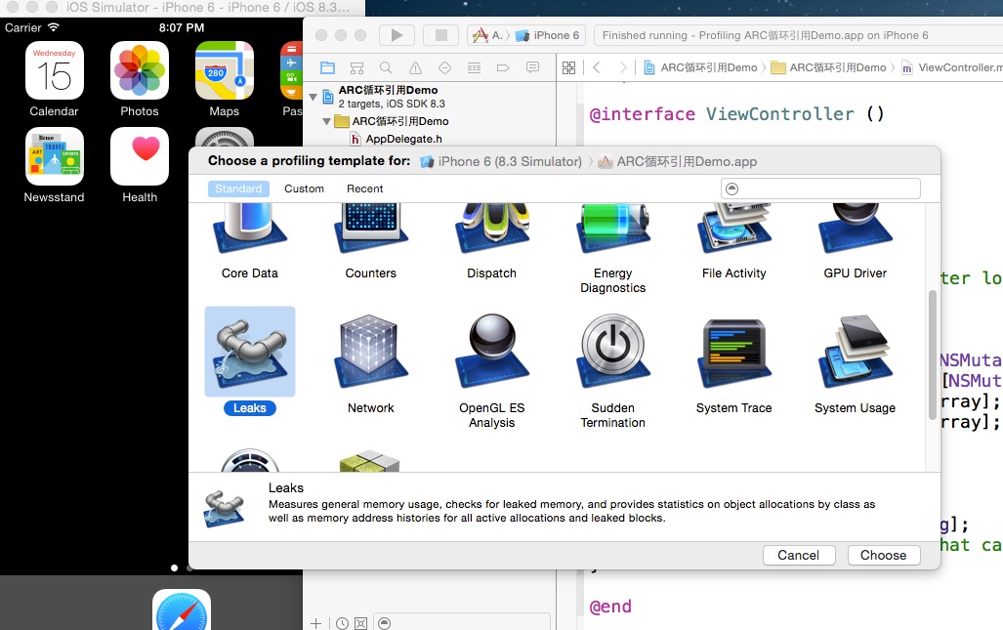Open Maps app in the simulator
The height and width of the screenshot is (630, 1003).
(x=224, y=79)
